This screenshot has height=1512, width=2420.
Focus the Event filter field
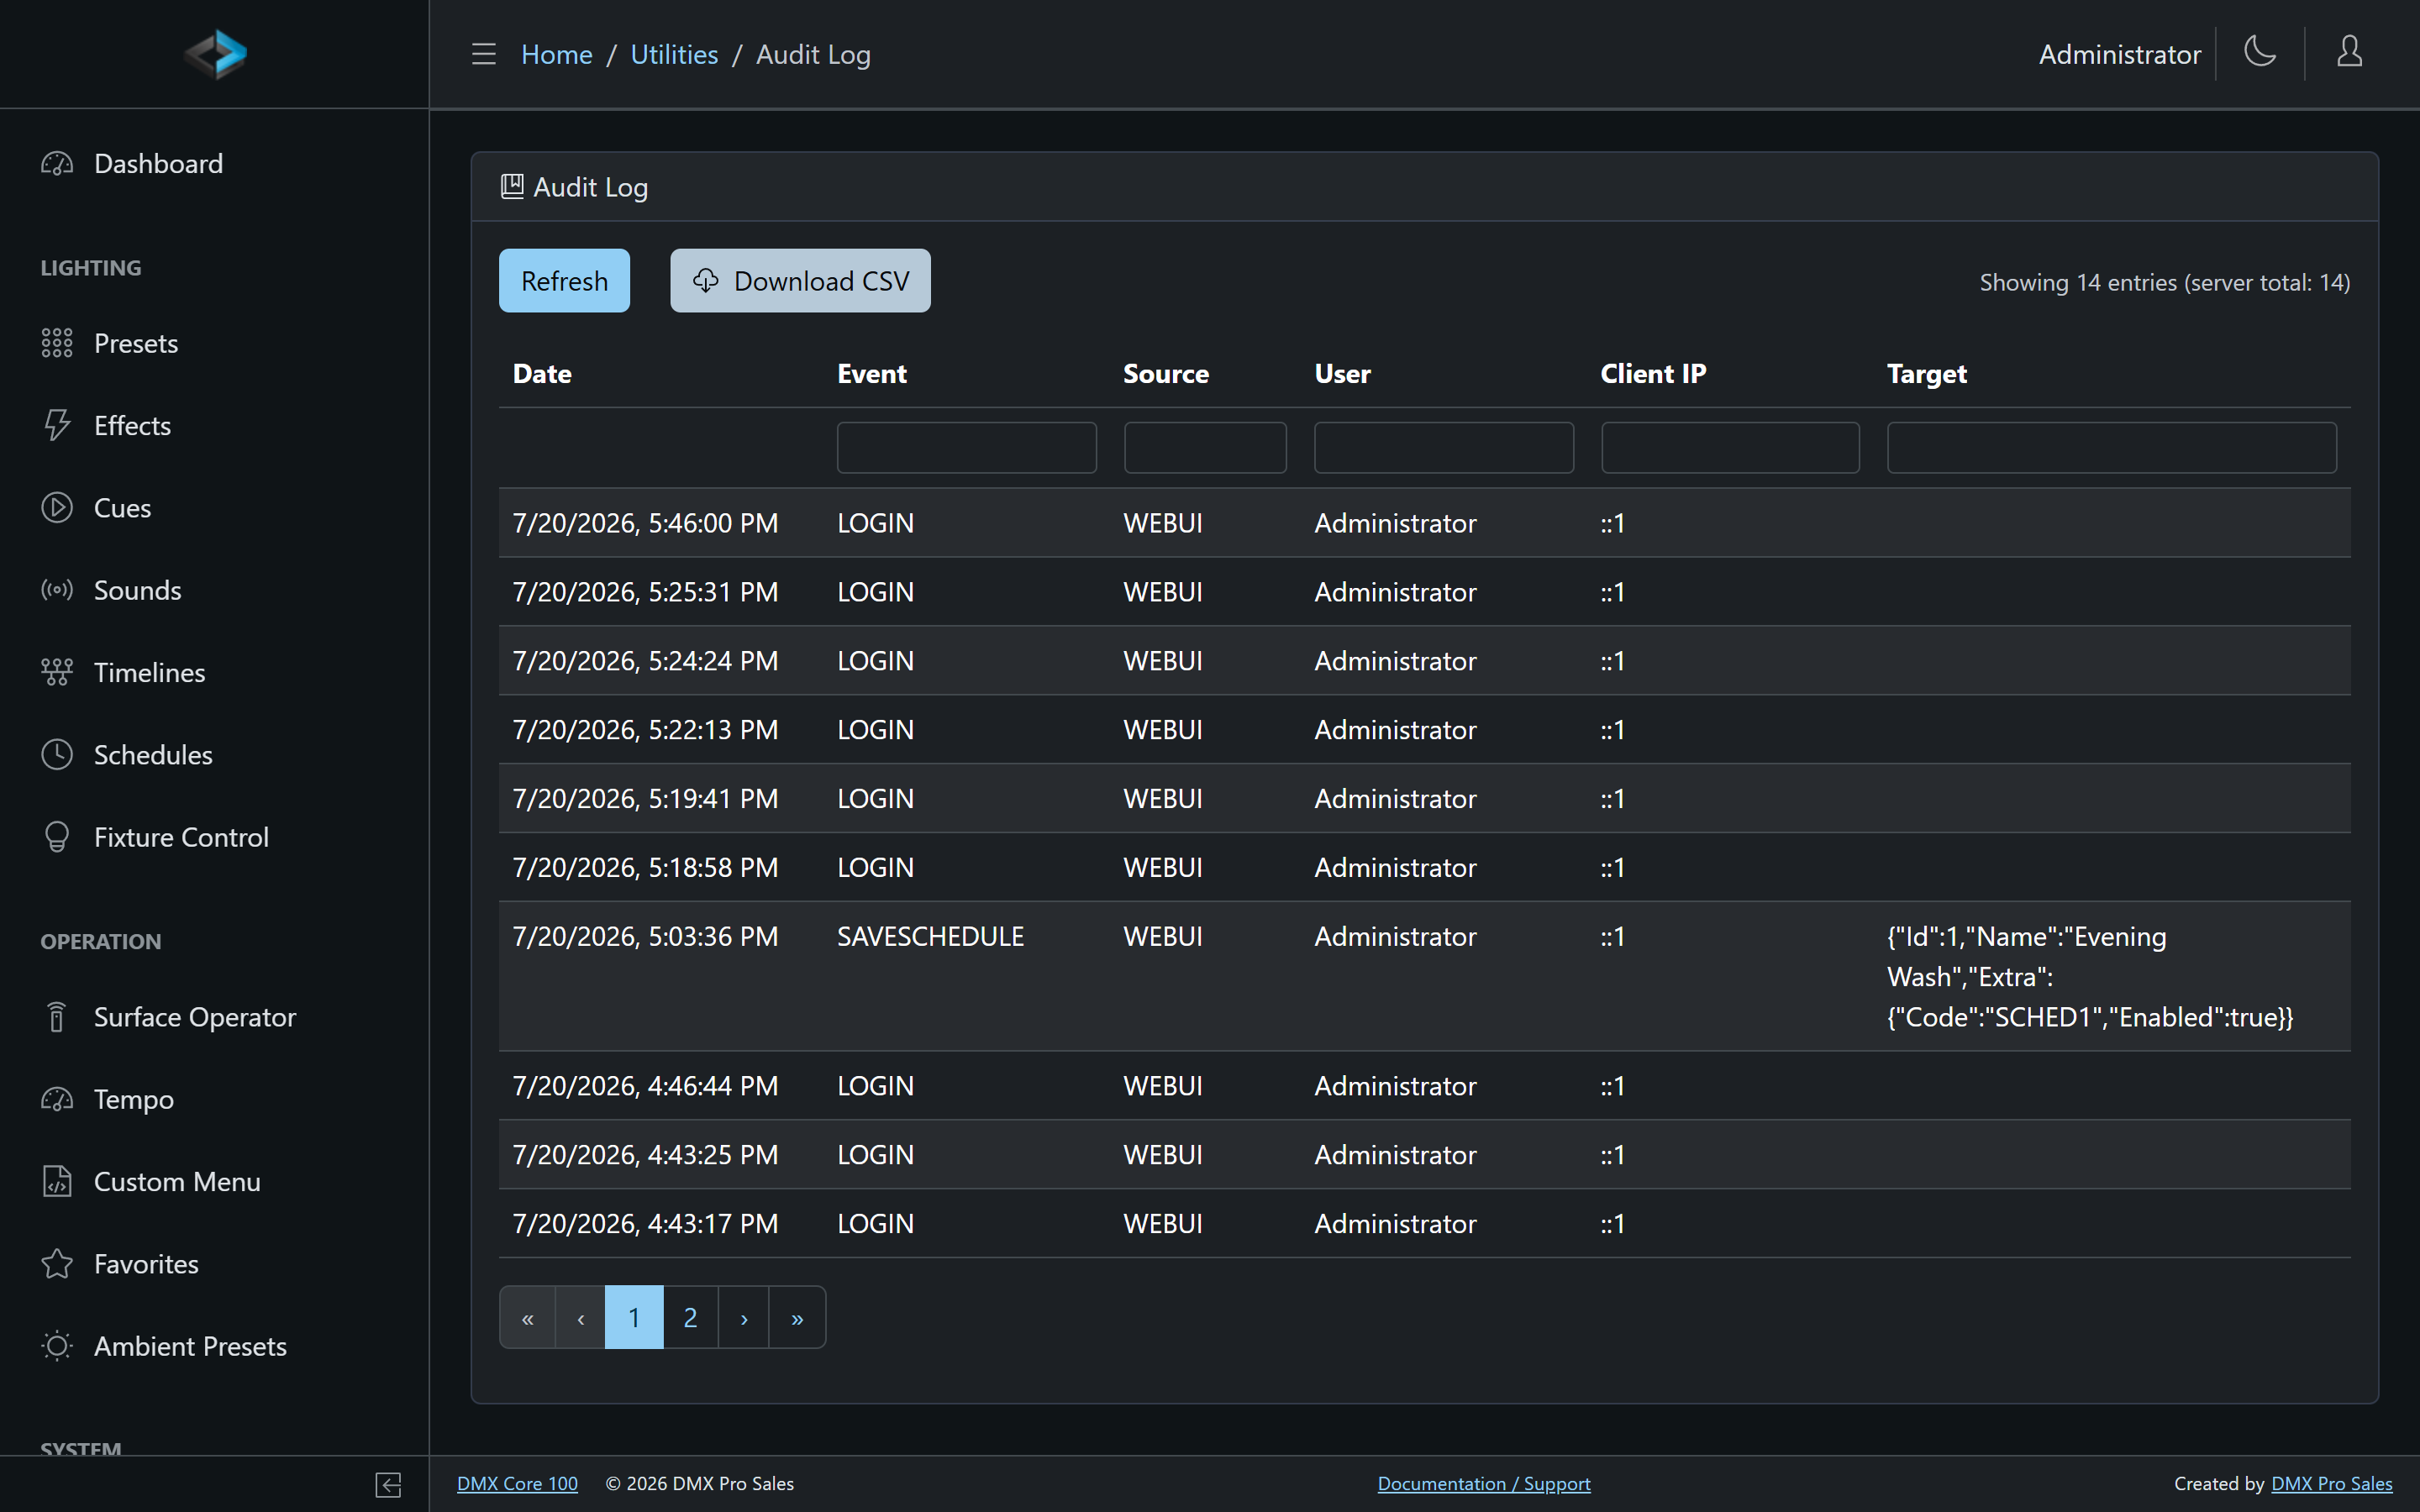[x=966, y=447]
